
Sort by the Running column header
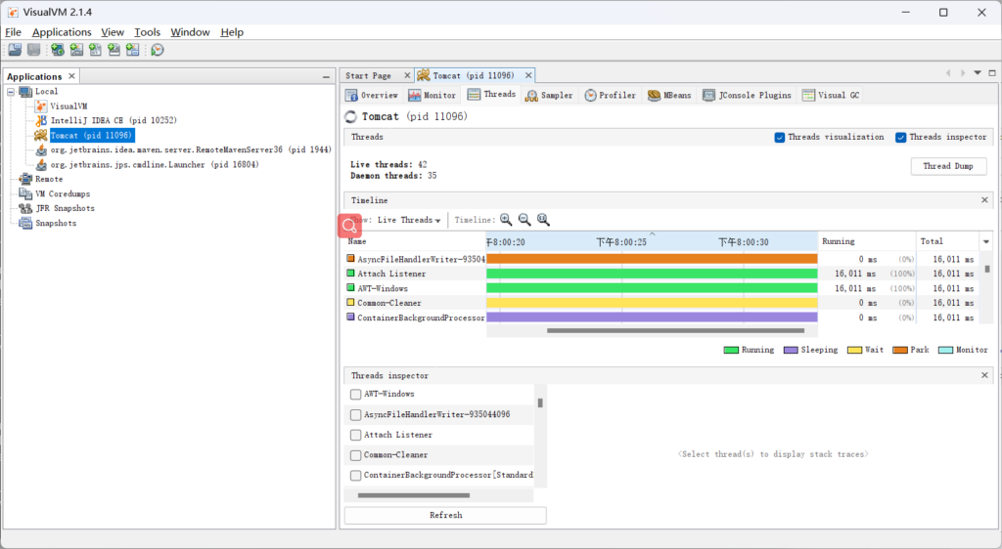tap(867, 241)
